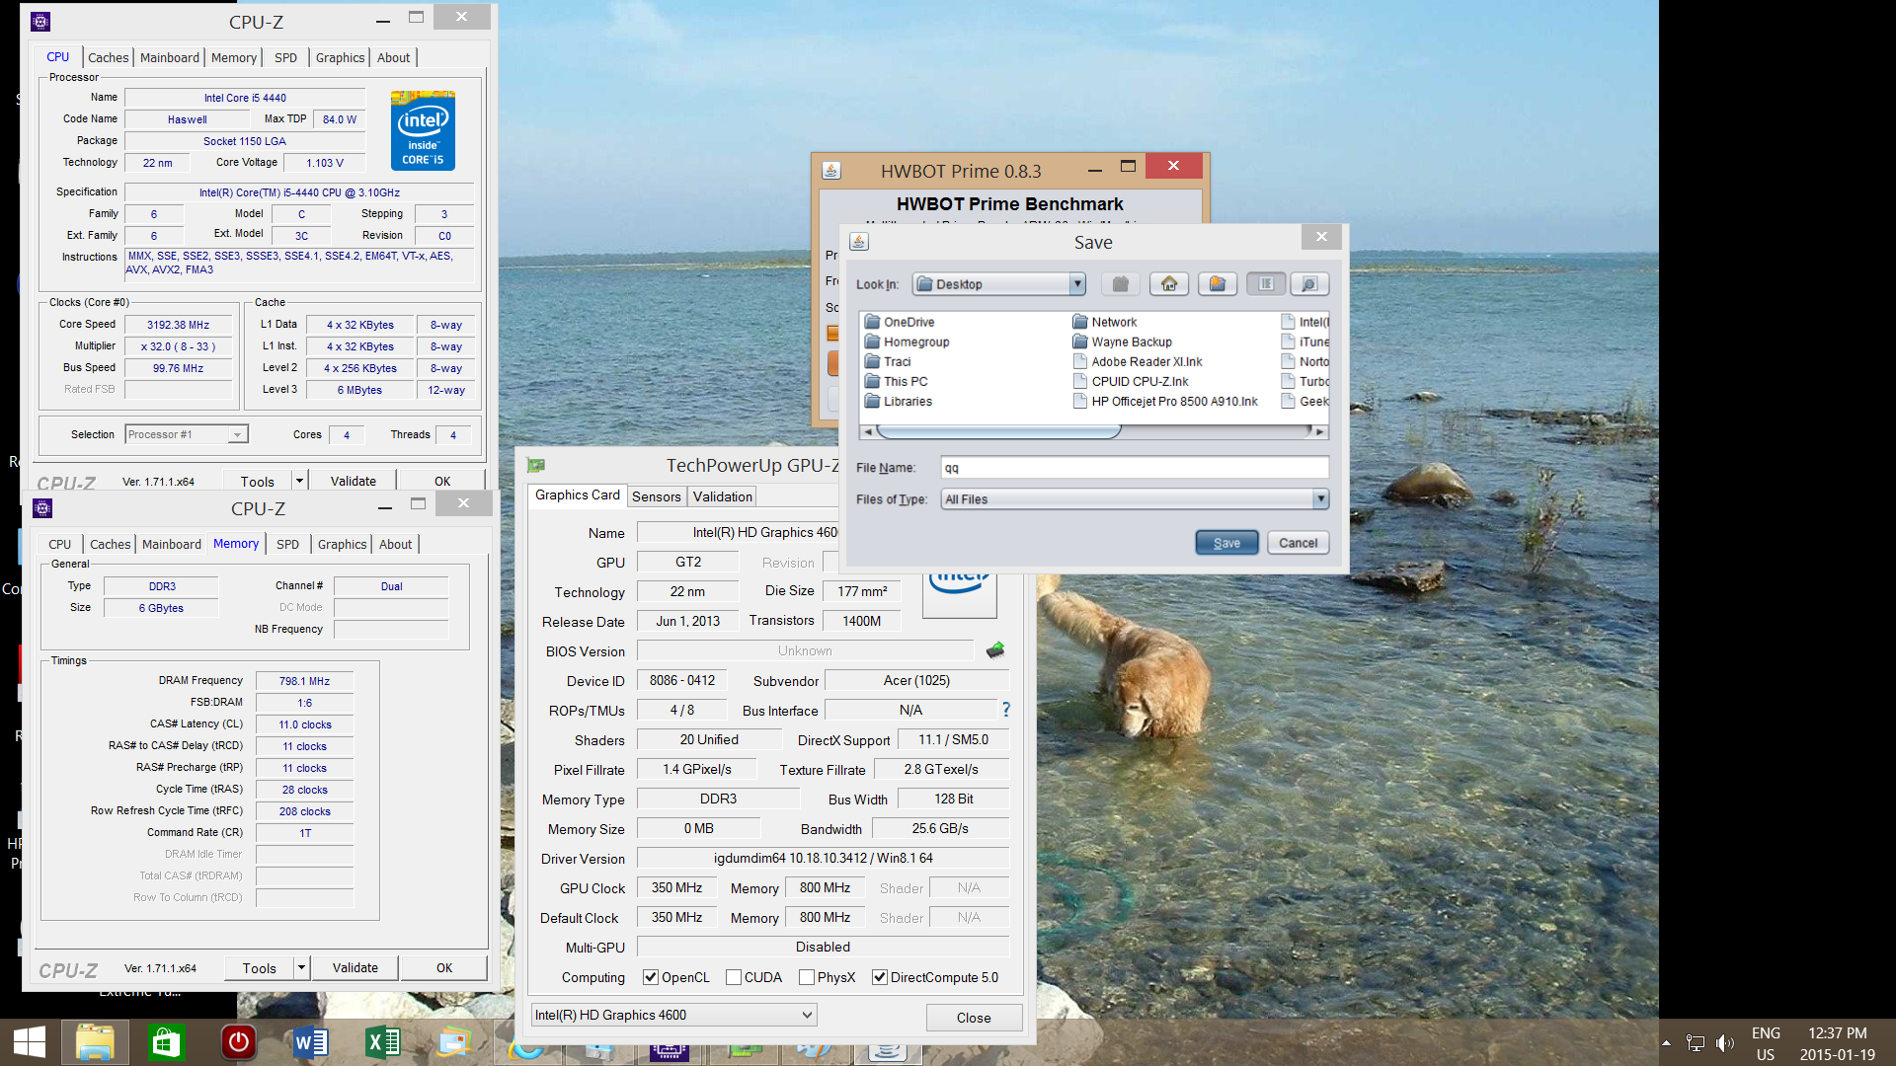The image size is (1896, 1066).
Task: Switch Save dialog to Details view
Action: [1309, 284]
